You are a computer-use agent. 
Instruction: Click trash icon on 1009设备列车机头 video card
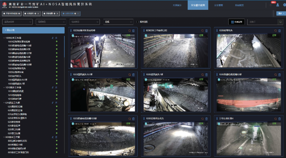(x=207, y=119)
